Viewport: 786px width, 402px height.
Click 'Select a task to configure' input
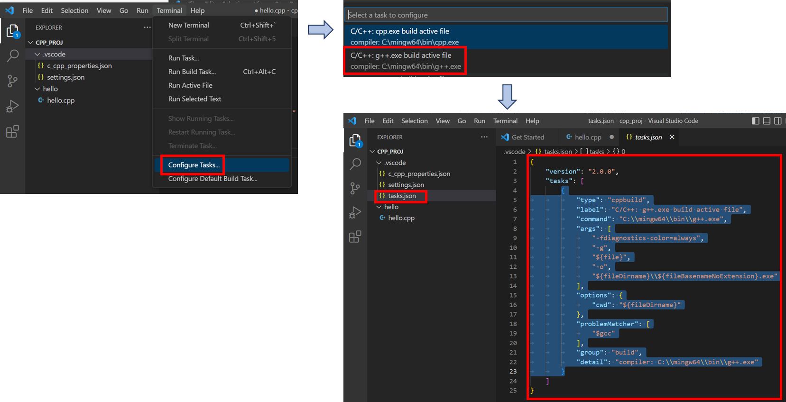pos(506,15)
